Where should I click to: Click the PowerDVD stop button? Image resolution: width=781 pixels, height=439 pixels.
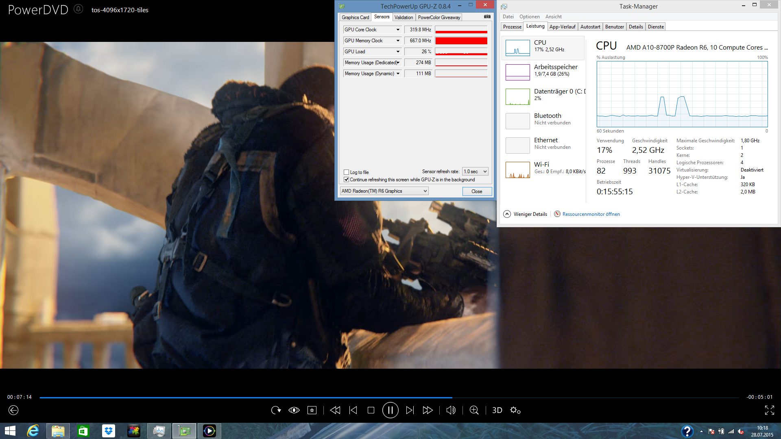coord(371,410)
